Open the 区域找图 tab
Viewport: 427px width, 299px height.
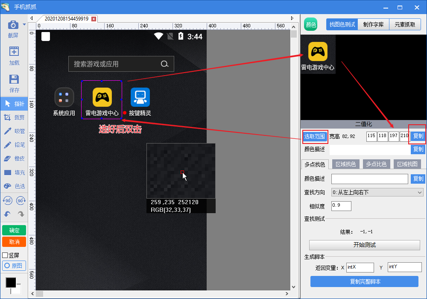click(407, 164)
